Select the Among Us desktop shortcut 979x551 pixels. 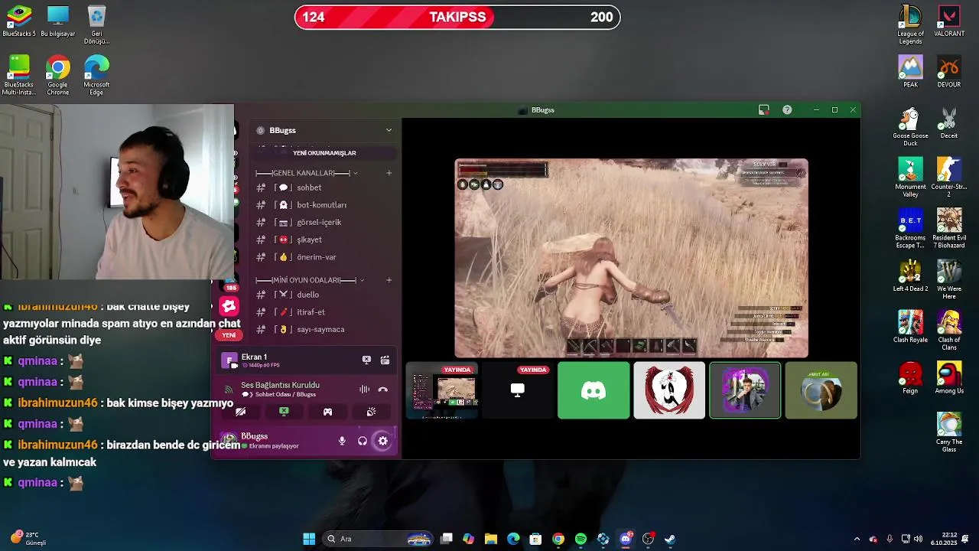[949, 378]
